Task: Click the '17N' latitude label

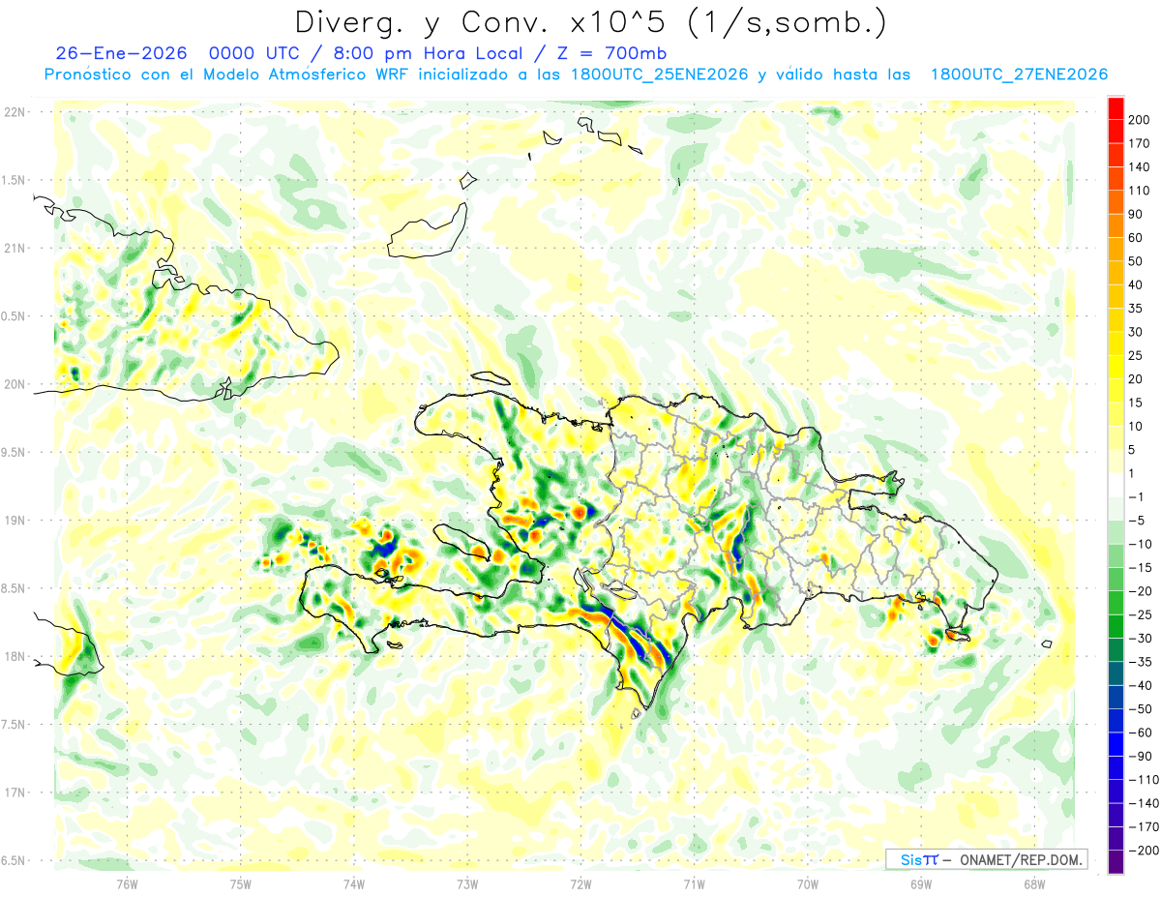Action: click(15, 792)
